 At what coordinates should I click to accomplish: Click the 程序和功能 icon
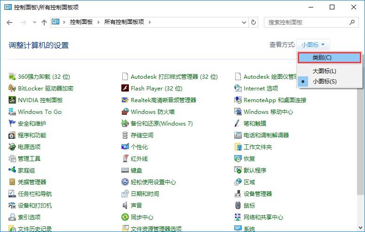[12, 135]
